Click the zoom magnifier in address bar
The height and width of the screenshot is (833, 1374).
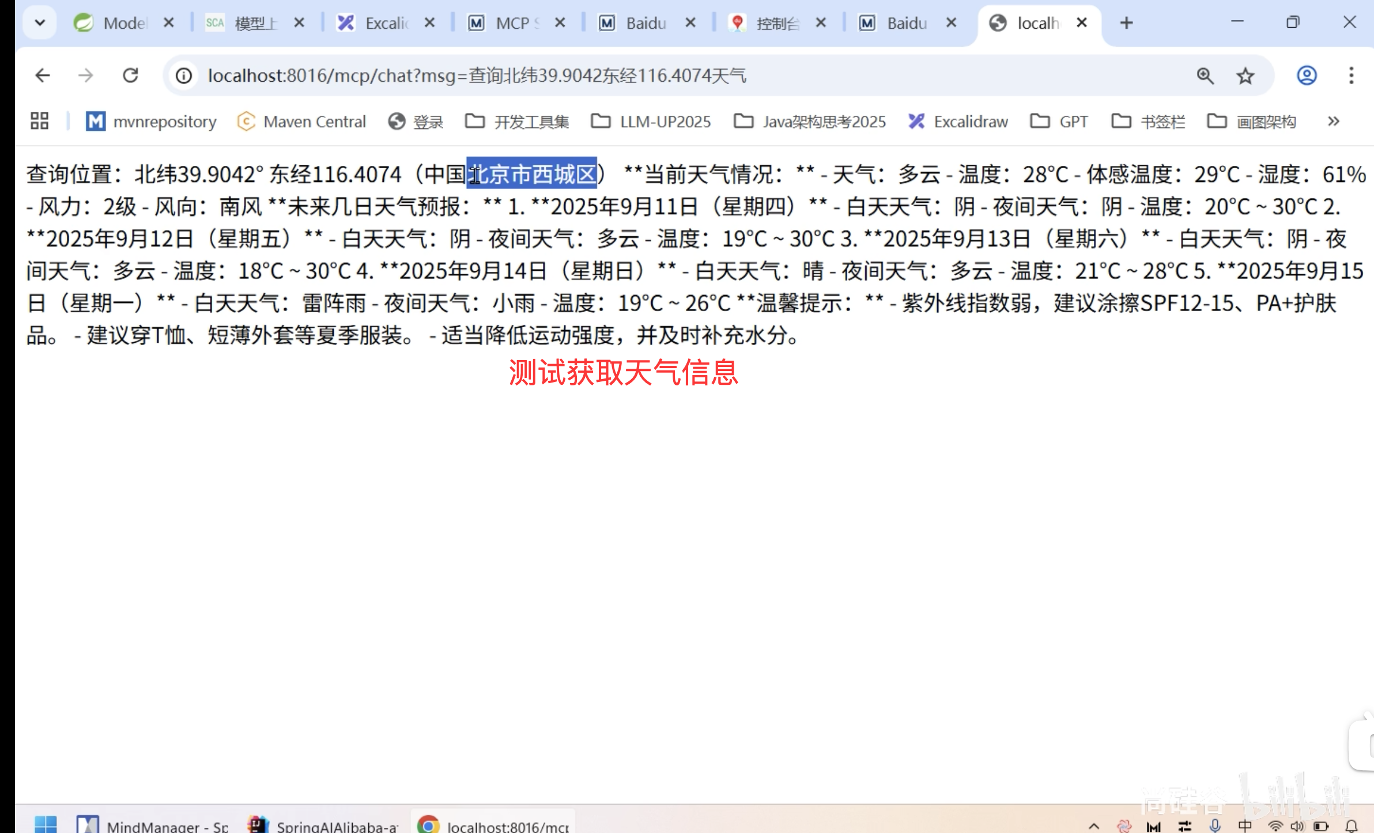[1204, 75]
